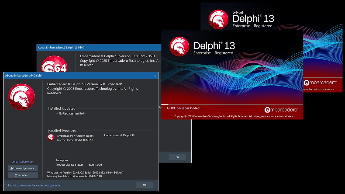Click the 'Delphi 13' title on the 64-bit splash screen
This screenshot has width=345, height=194.
(x=253, y=19)
